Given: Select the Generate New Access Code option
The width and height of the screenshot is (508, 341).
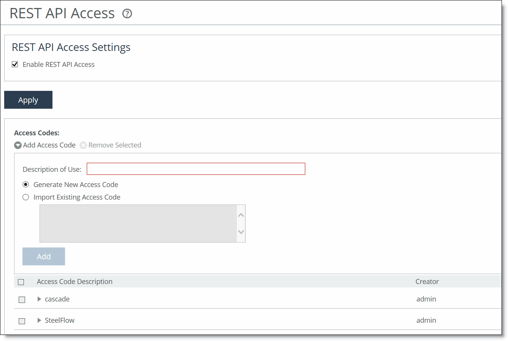Looking at the screenshot, I should tap(25, 184).
